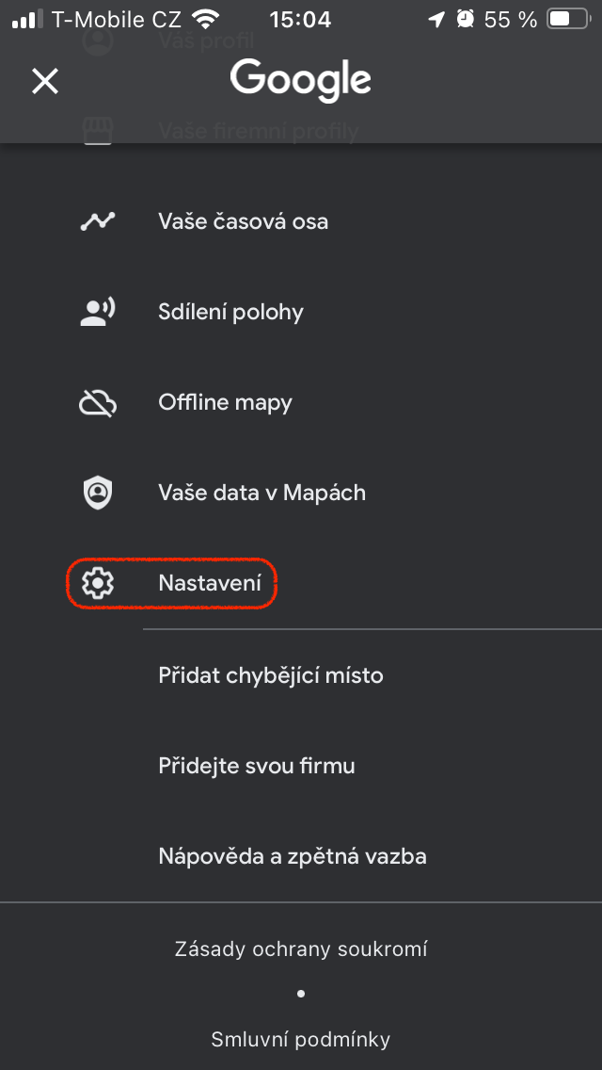Tap the Google logo header
Screen dimensions: 602x1070
tap(301, 80)
